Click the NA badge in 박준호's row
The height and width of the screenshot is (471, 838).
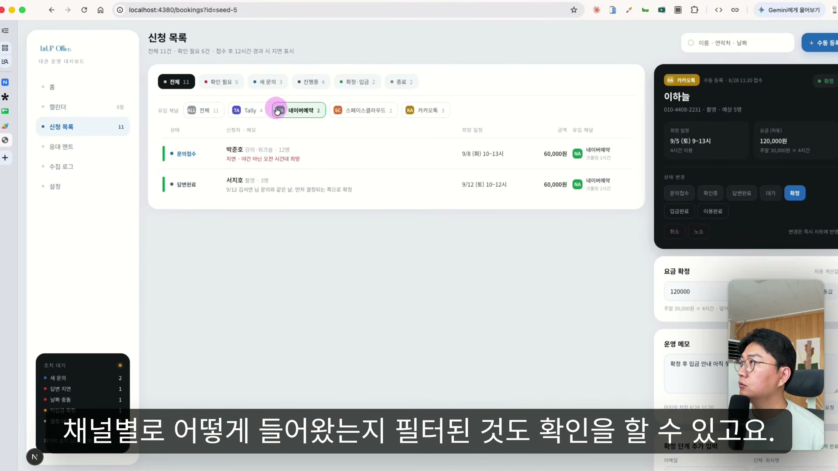point(577,154)
